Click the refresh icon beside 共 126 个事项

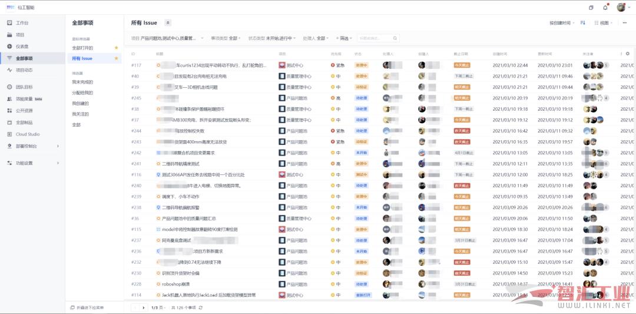(201, 308)
